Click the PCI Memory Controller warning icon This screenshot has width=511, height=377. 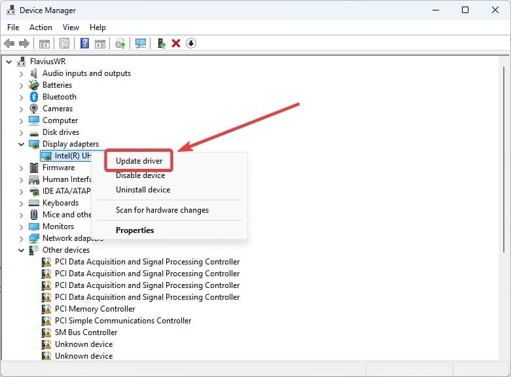(46, 309)
